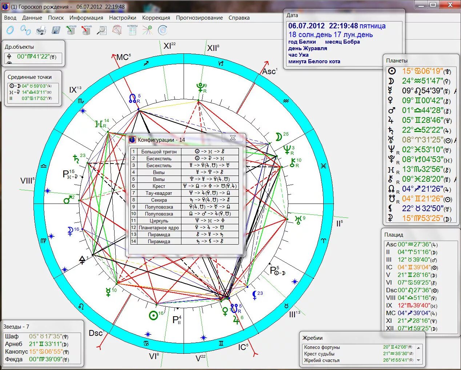Toggle the aspect rays icon in toolbar
This screenshot has width=461, height=370.
coord(147,30)
